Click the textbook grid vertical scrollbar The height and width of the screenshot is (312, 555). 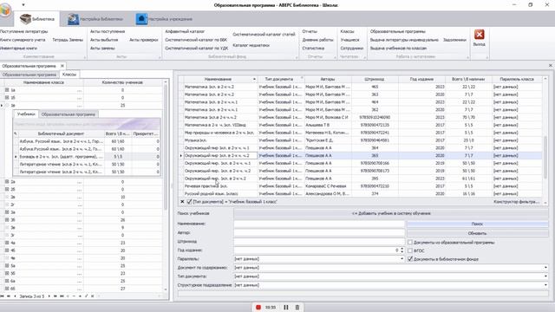point(545,157)
